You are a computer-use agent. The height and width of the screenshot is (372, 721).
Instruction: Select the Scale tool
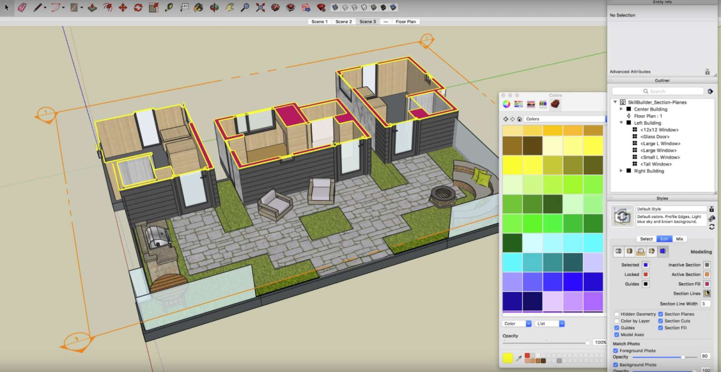153,8
